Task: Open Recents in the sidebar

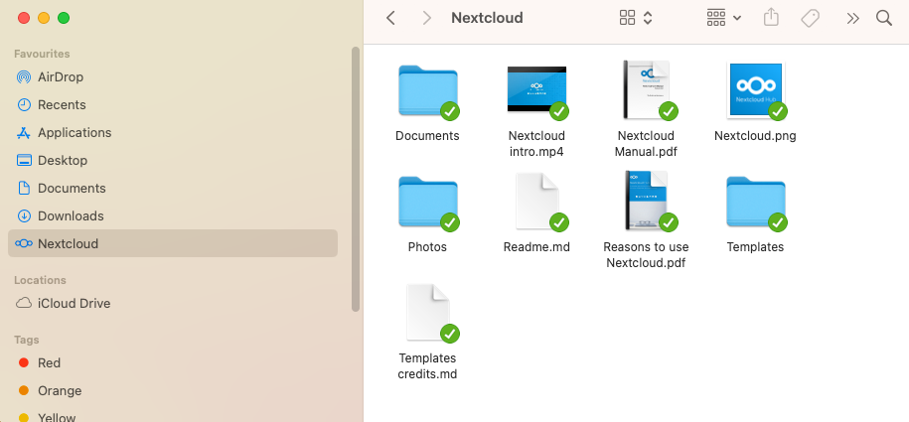Action: (173, 105)
